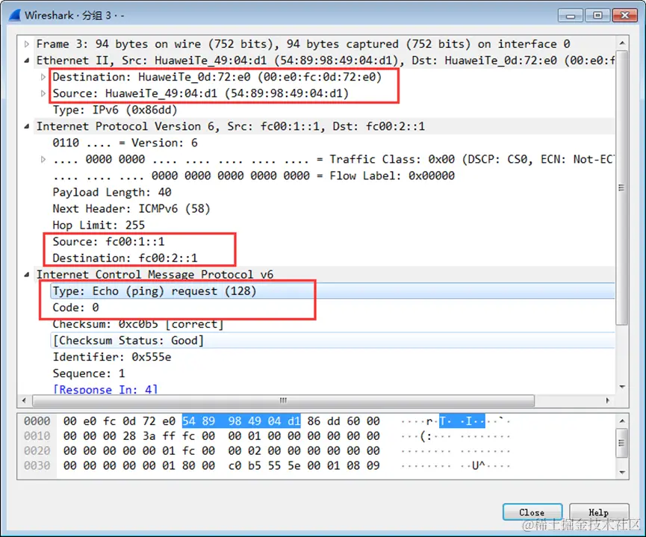
Task: Expand the Frame 3 tree row
Action: (x=27, y=44)
